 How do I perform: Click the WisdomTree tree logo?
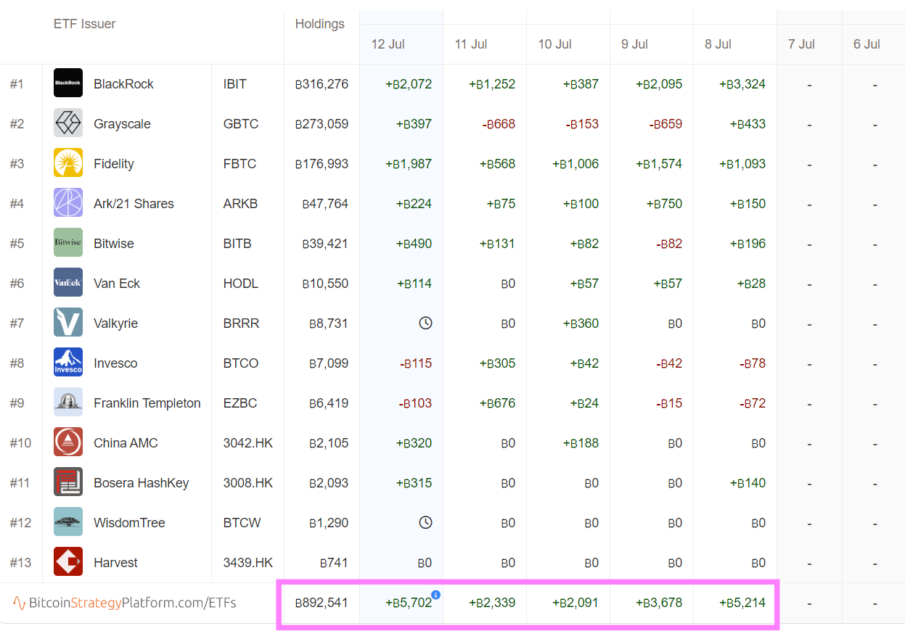pos(68,522)
